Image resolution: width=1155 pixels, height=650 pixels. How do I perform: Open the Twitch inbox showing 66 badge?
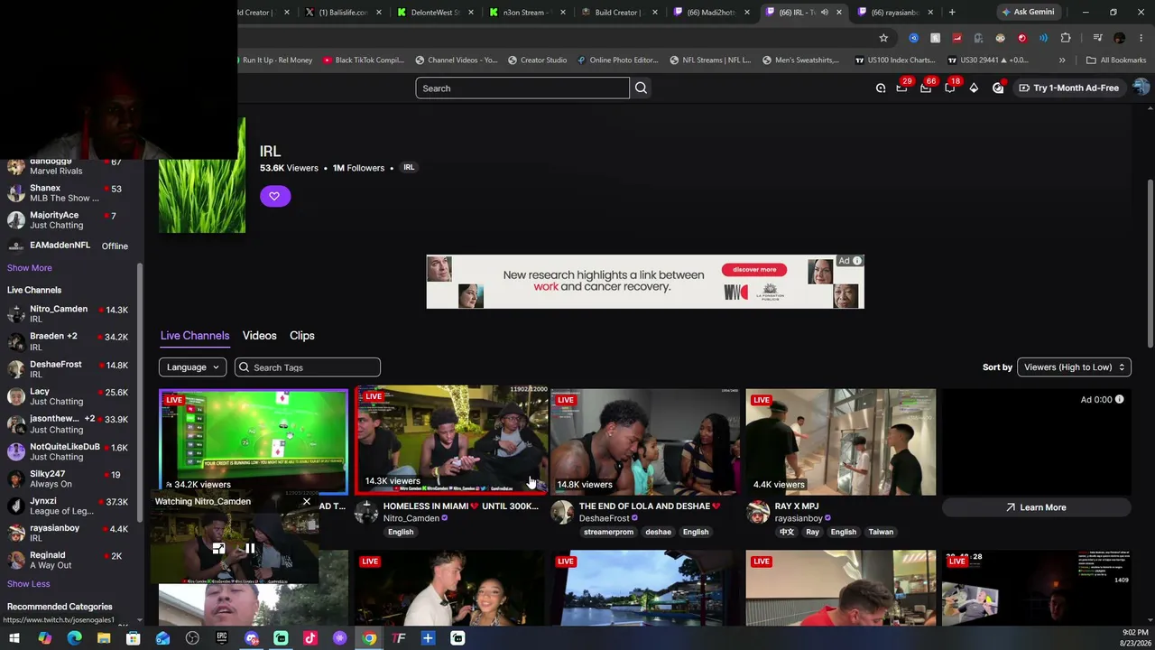[x=926, y=88]
